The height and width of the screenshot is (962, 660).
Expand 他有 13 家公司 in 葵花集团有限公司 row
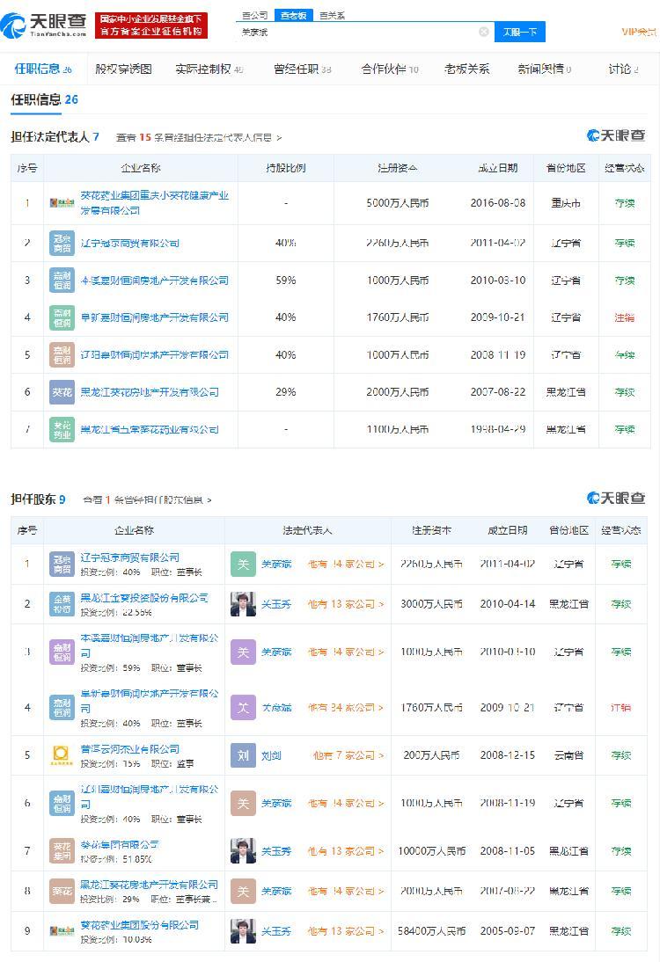(x=346, y=851)
